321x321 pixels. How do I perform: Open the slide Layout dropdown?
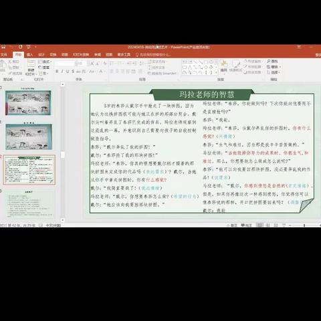click(45, 62)
